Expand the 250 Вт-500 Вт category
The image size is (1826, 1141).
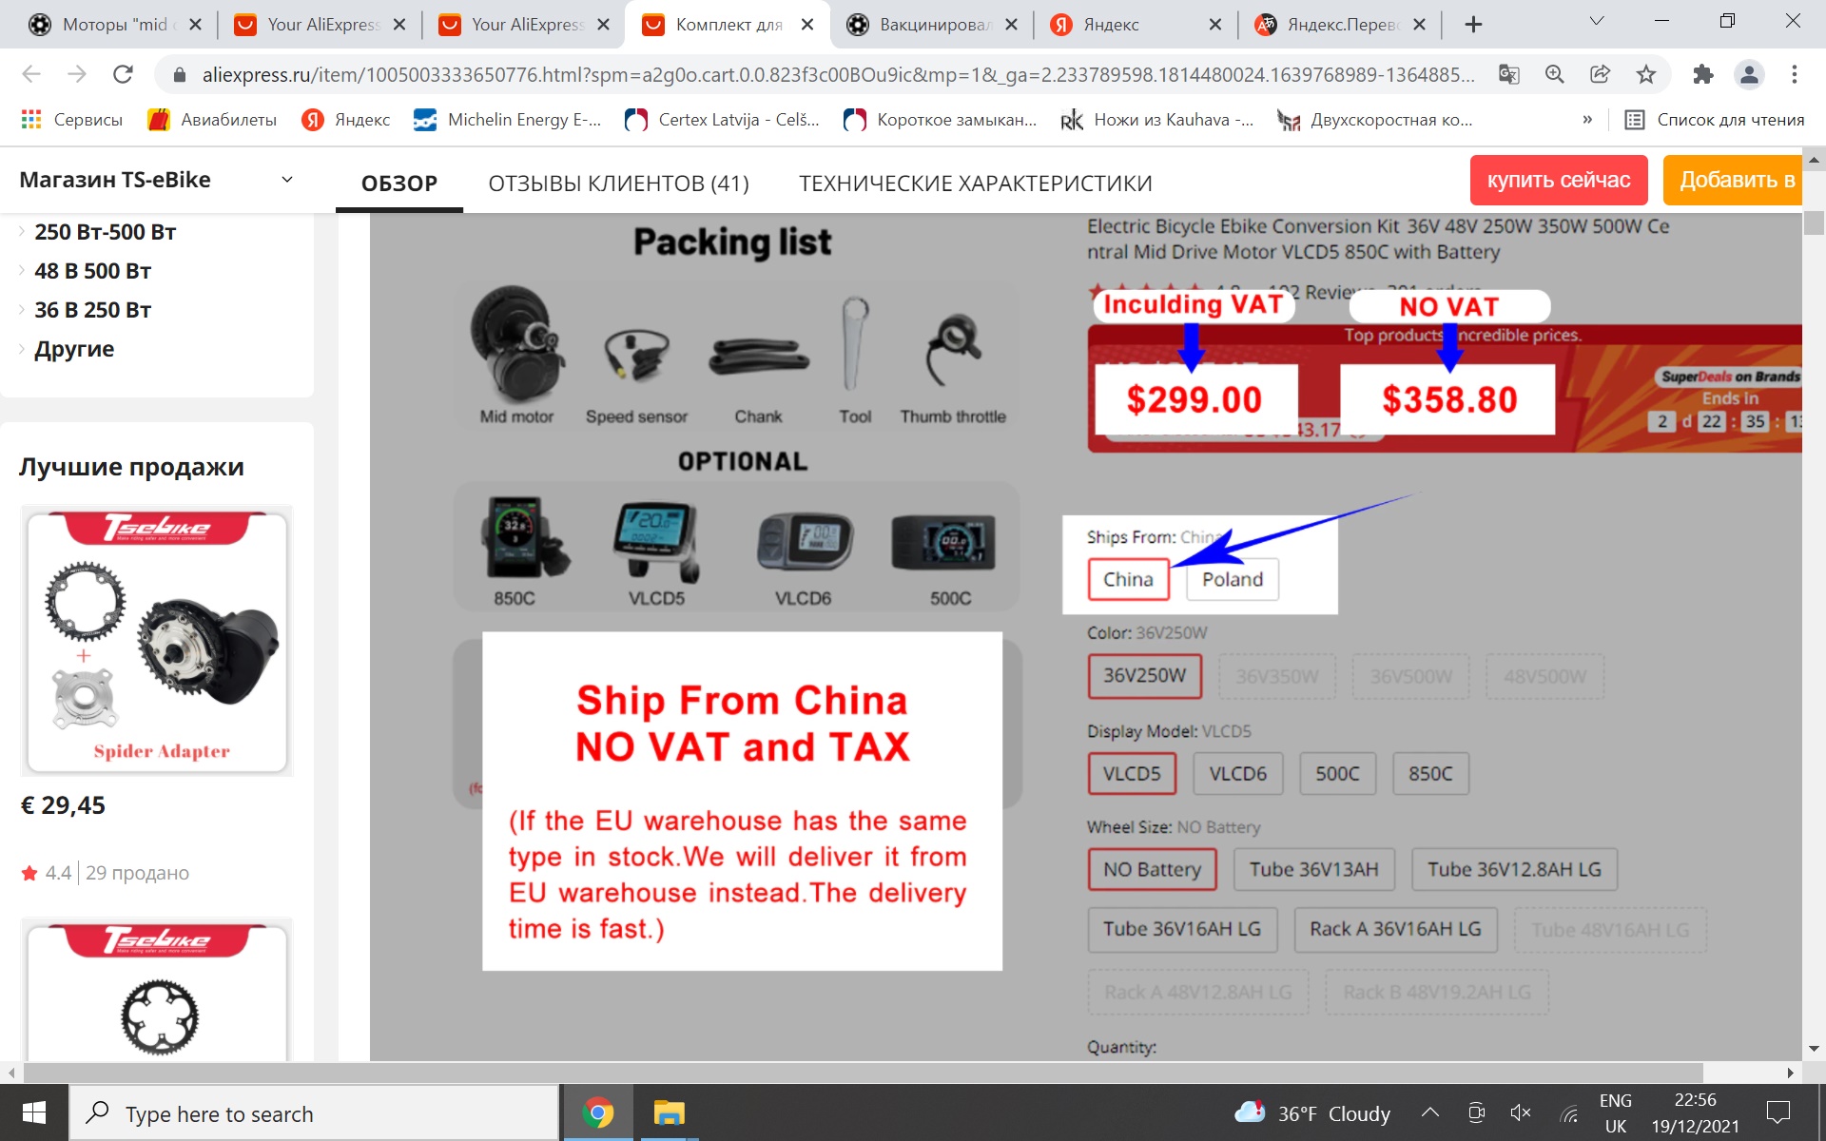(x=105, y=232)
